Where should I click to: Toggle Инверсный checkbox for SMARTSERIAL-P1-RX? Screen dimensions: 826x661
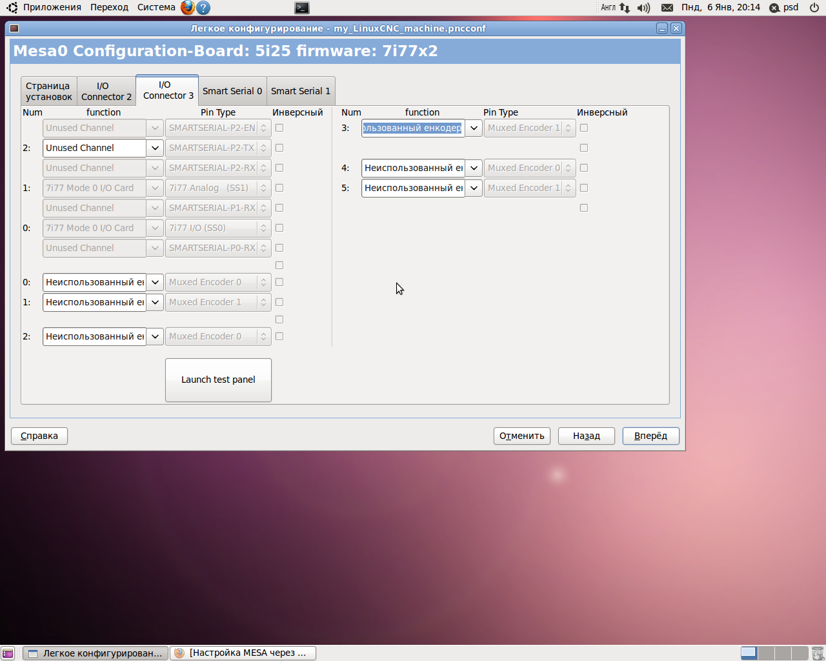click(x=279, y=208)
